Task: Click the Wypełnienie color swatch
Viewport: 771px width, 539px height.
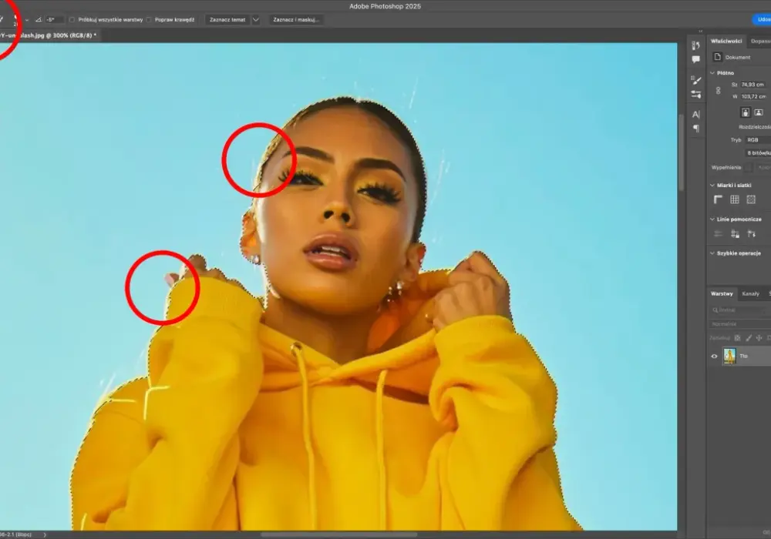Action: click(748, 167)
